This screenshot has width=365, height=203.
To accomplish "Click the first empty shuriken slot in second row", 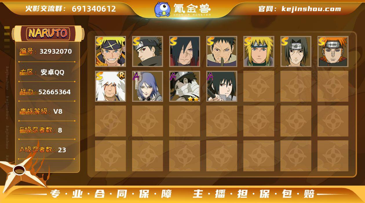I will (259, 86).
